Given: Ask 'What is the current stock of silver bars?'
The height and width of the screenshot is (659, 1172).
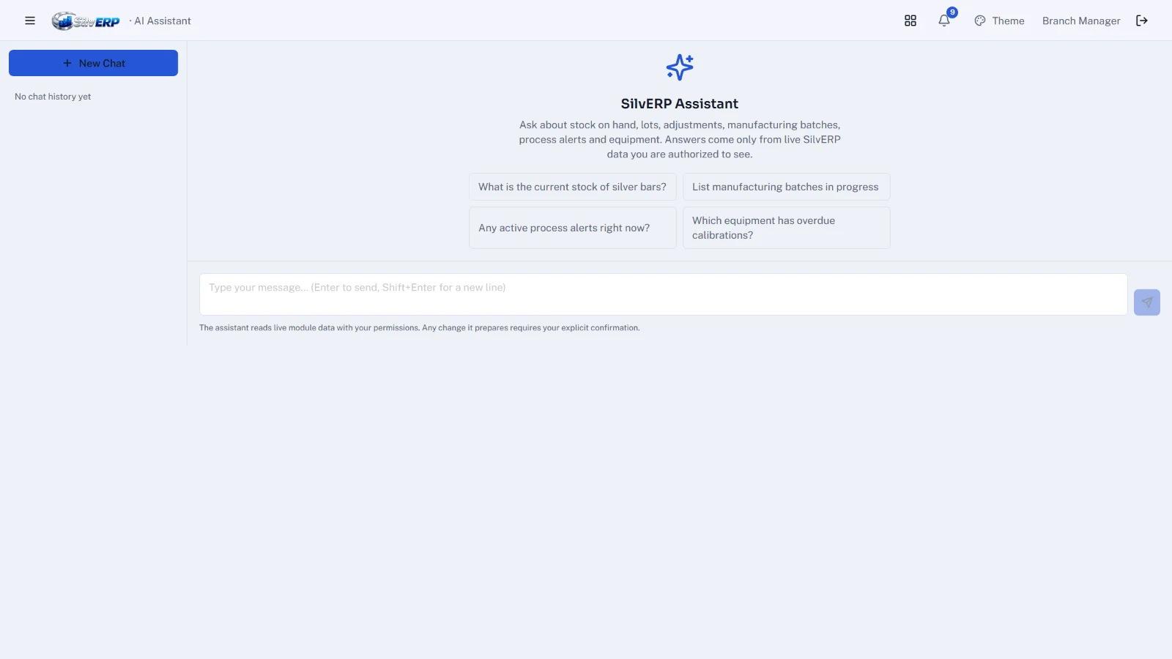Looking at the screenshot, I should (x=572, y=187).
